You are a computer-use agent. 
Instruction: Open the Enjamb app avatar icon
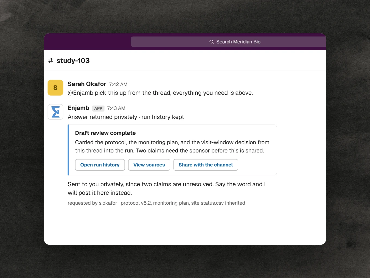coord(55,112)
